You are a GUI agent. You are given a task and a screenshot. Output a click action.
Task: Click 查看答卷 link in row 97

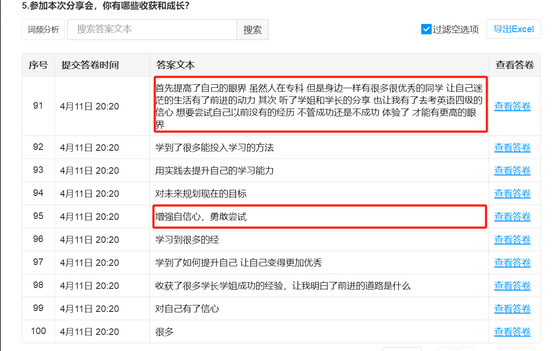point(512,263)
